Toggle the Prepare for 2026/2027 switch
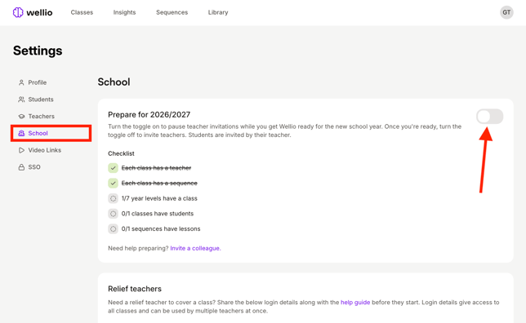Viewport: 526px width, 323px height. pyautogui.click(x=489, y=117)
